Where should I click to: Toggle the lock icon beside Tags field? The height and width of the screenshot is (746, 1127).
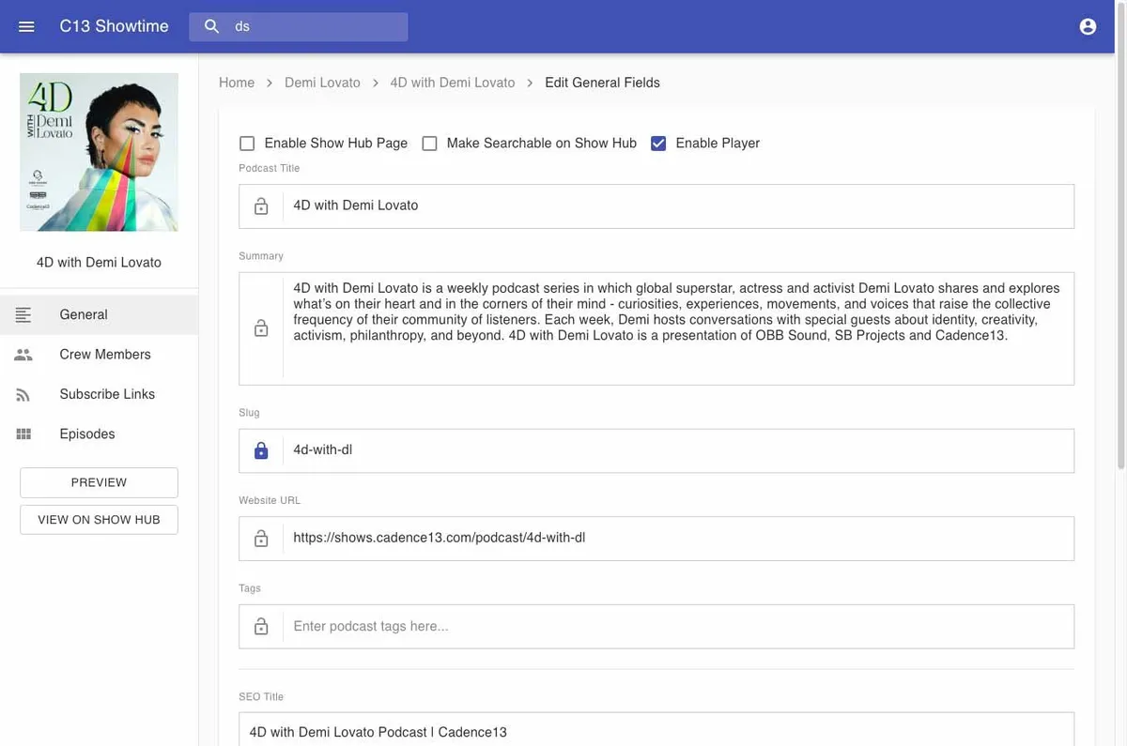(x=261, y=626)
